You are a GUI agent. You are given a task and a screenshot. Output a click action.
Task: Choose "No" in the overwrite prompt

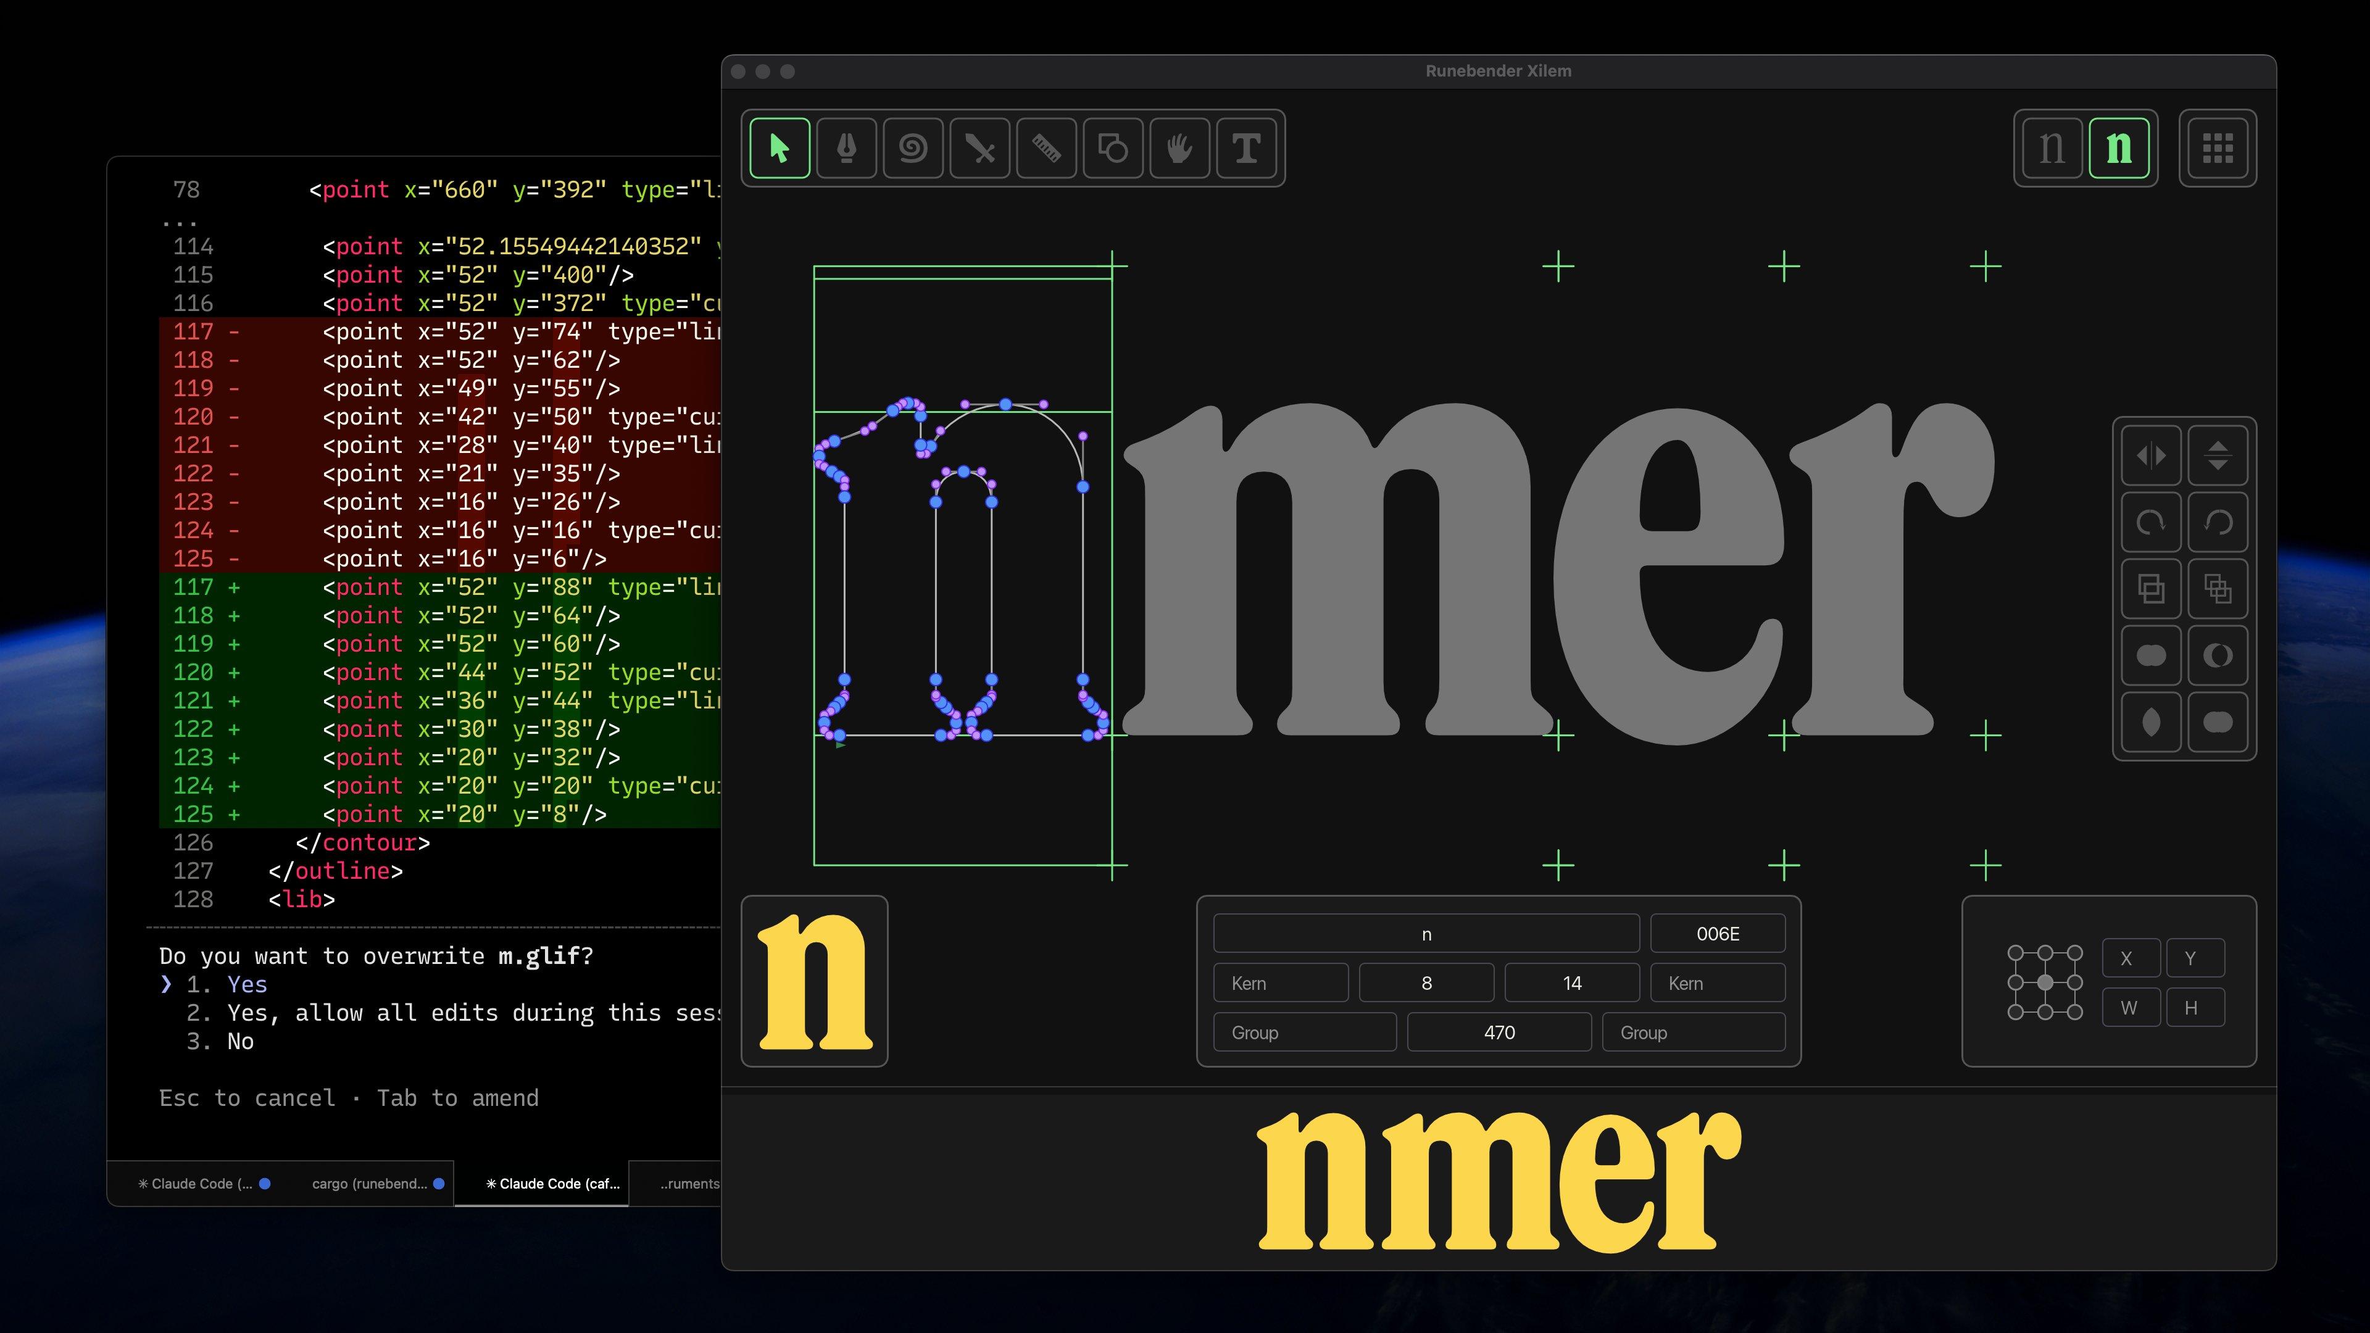tap(240, 1041)
